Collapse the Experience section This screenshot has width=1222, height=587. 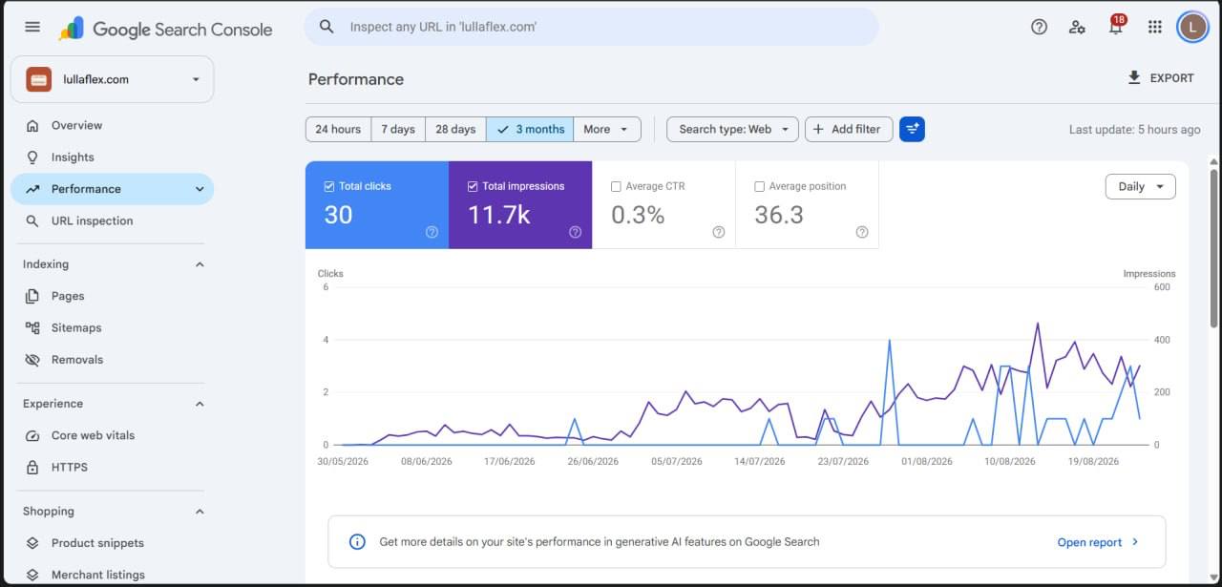point(200,404)
